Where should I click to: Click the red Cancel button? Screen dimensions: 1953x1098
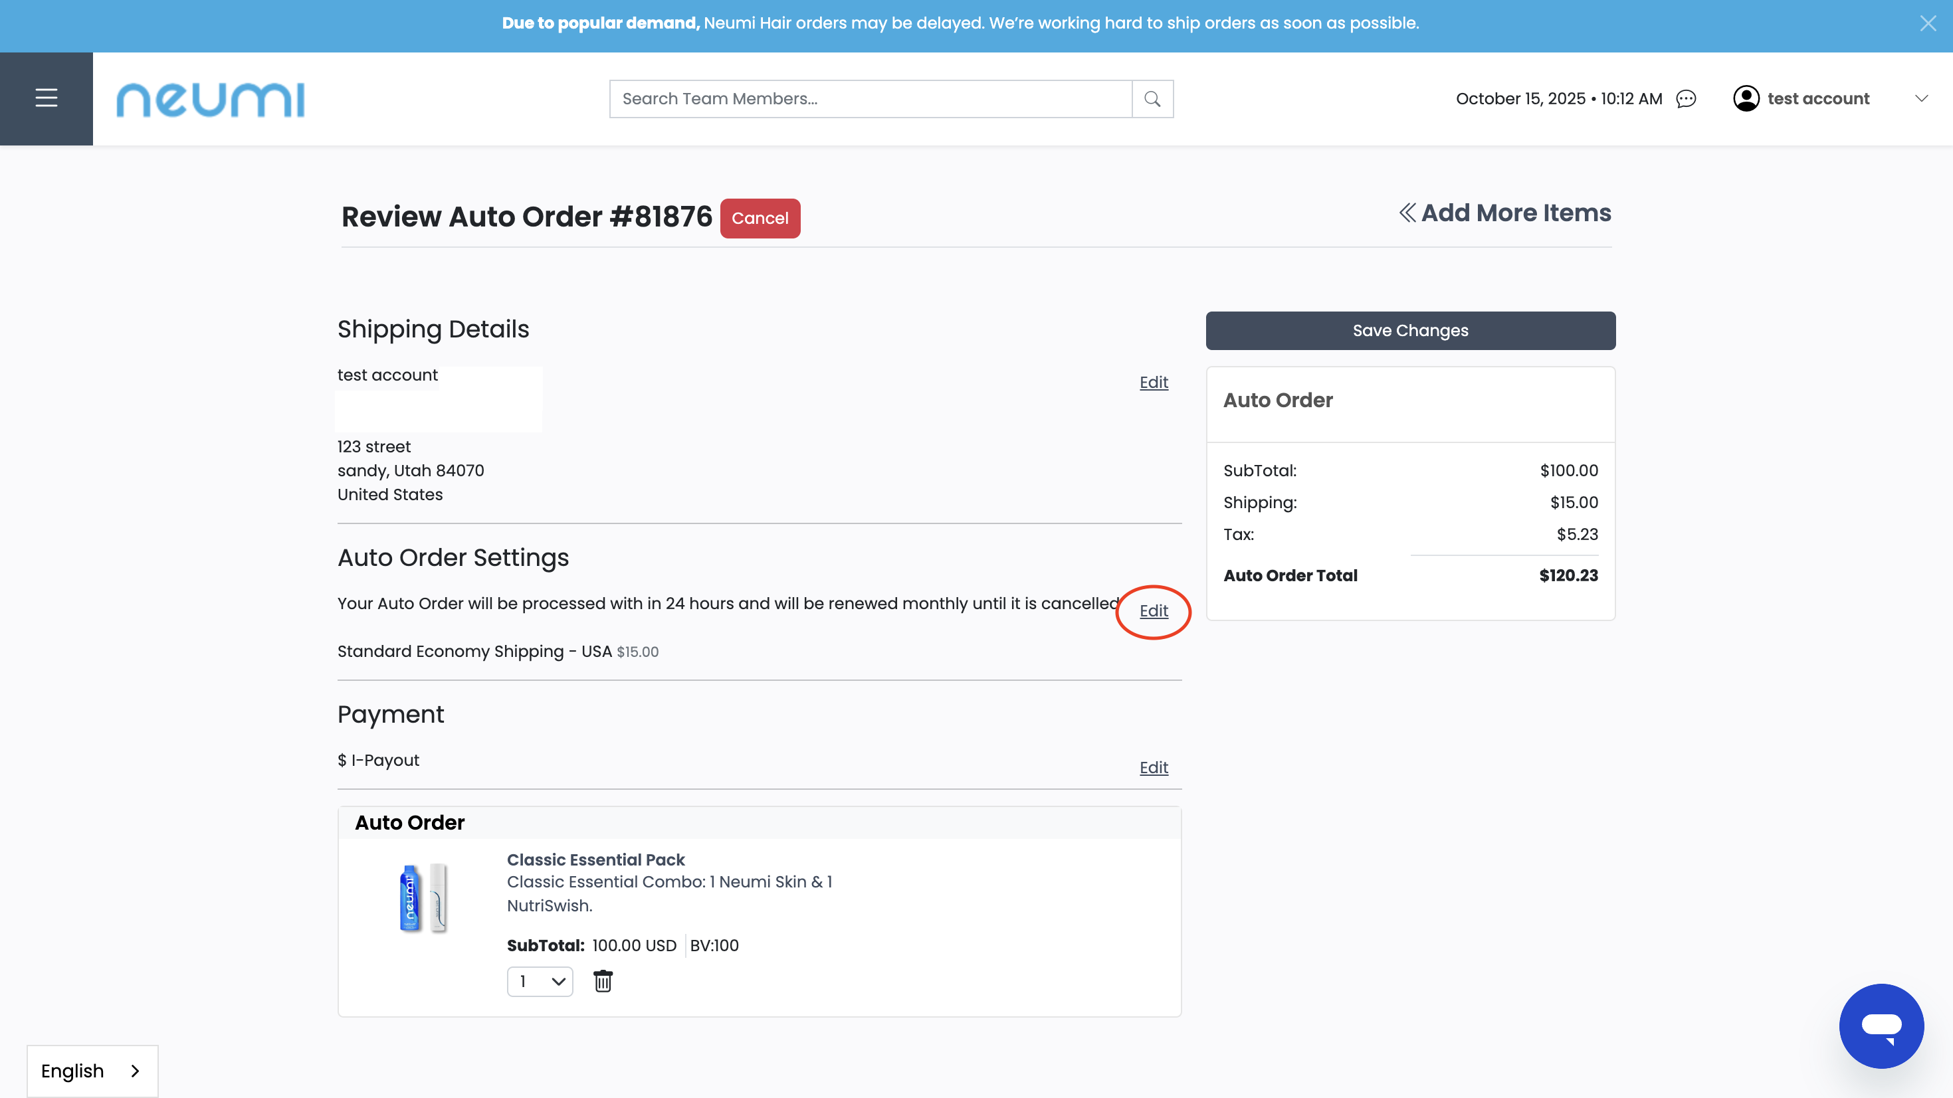coord(760,219)
